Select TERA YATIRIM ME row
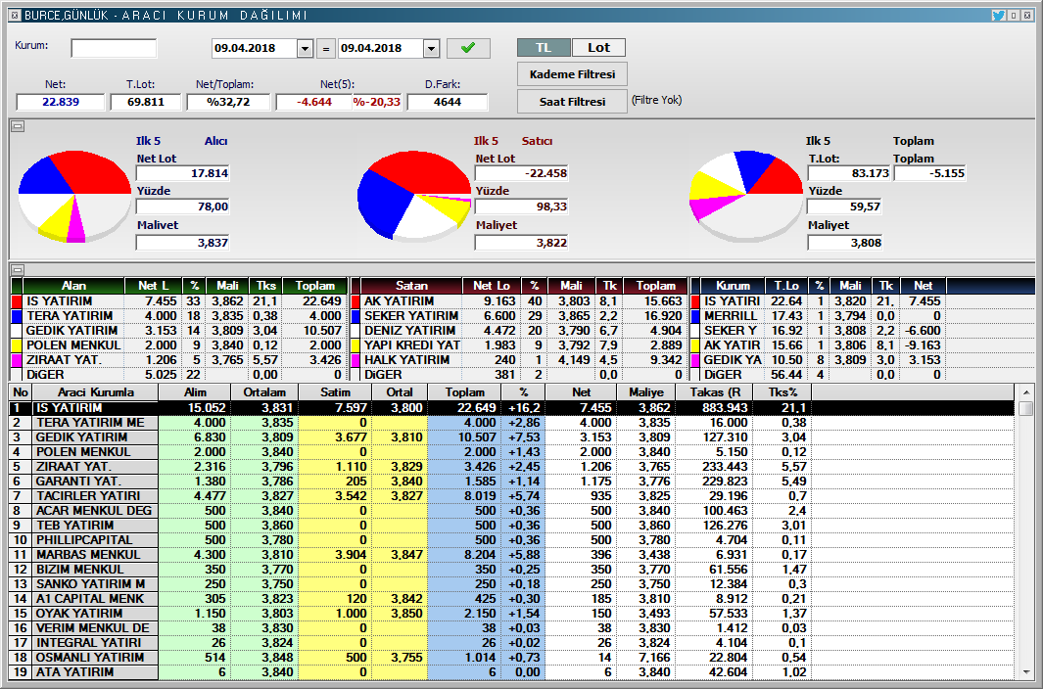This screenshot has height=689, width=1043. pyautogui.click(x=512, y=423)
